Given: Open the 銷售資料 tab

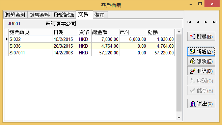Looking at the screenshot, I should [40, 15].
